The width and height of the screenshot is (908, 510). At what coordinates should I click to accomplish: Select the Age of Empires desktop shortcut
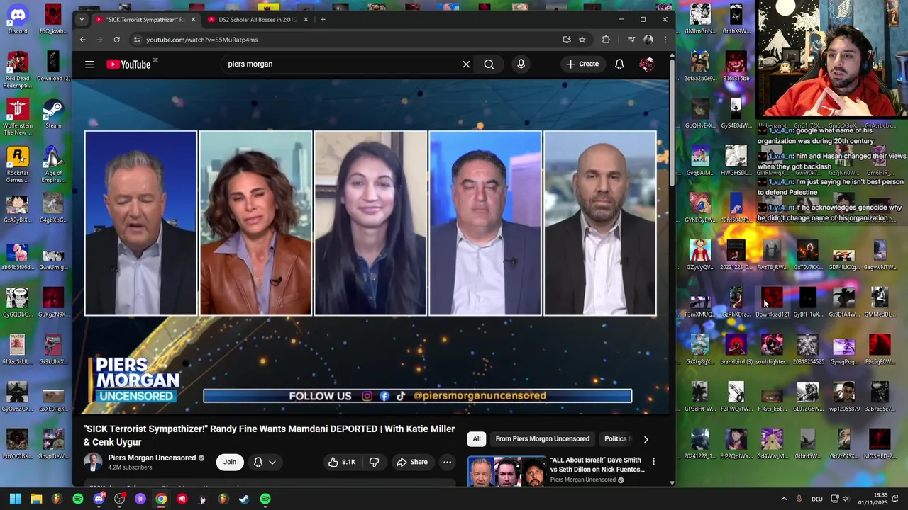53,164
